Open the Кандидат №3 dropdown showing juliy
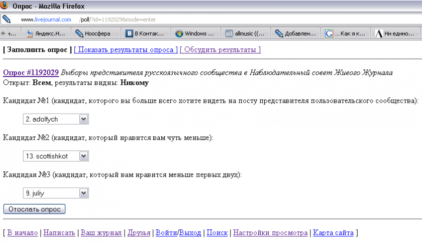422x244 pixels. click(x=56, y=193)
